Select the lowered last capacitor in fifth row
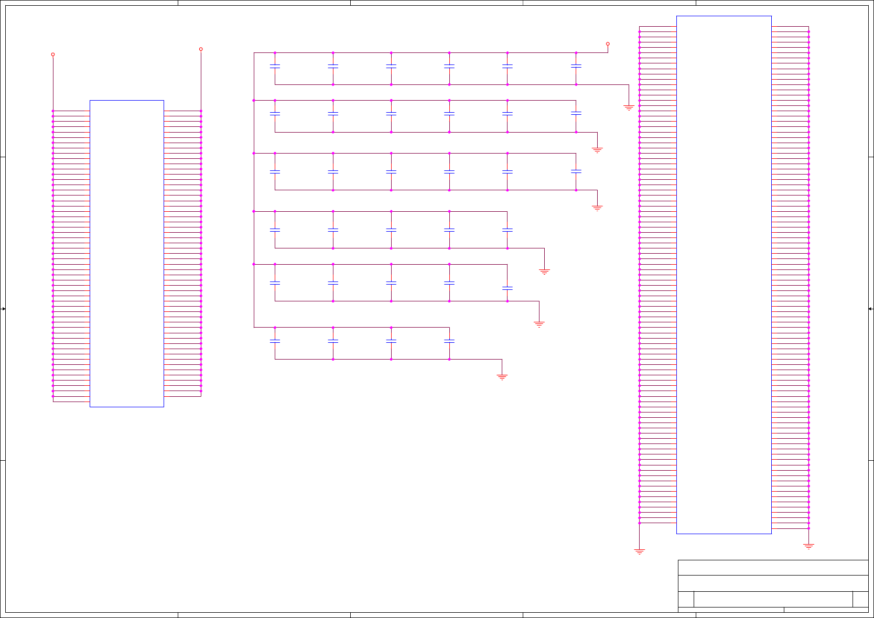Viewport: 874px width, 618px height. (x=507, y=288)
